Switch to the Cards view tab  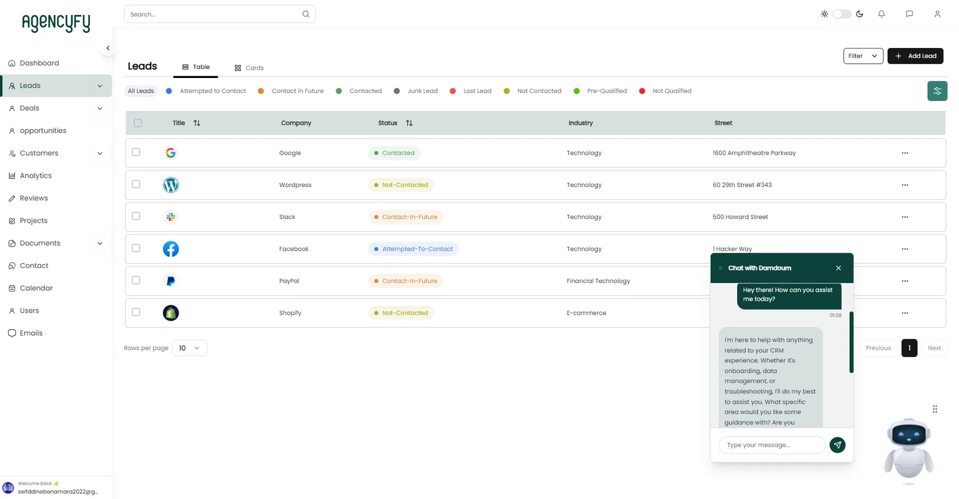click(x=249, y=68)
